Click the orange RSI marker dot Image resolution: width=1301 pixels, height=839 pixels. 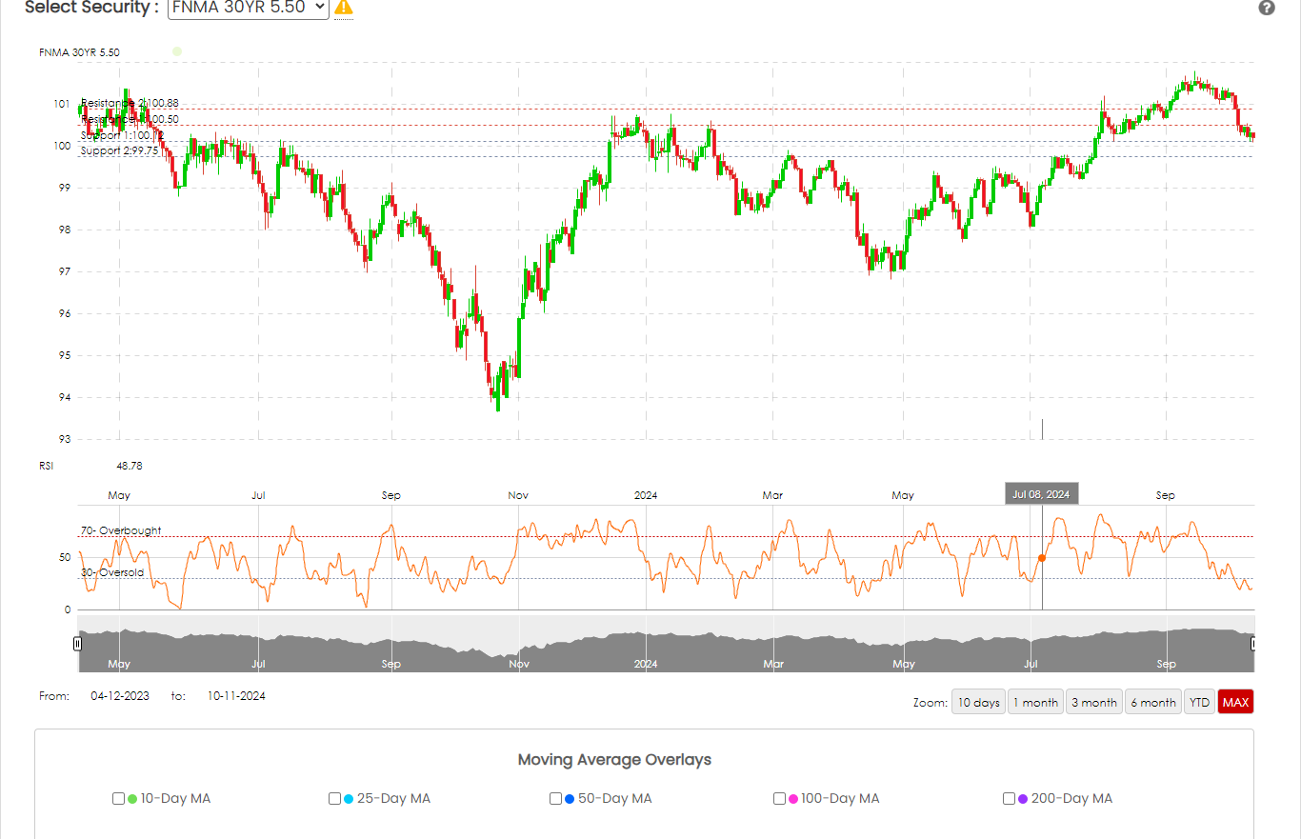(x=1042, y=558)
